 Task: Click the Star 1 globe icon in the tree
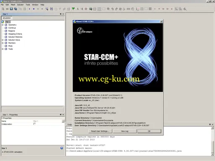(x=3, y=22)
